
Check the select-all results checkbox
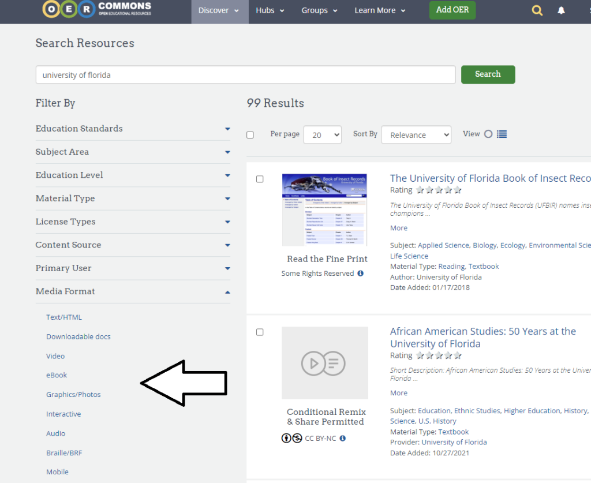click(x=250, y=135)
